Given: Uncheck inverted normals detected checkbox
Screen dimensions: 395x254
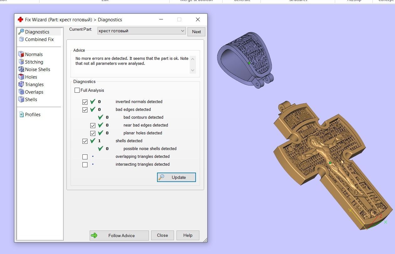Looking at the screenshot, I should (85, 102).
